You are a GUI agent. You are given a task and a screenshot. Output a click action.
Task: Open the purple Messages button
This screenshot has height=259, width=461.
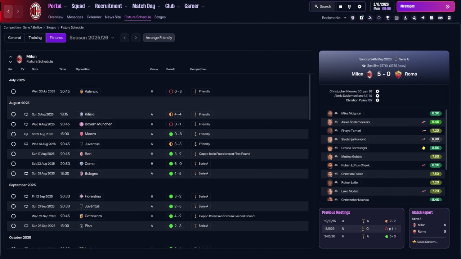point(425,6)
